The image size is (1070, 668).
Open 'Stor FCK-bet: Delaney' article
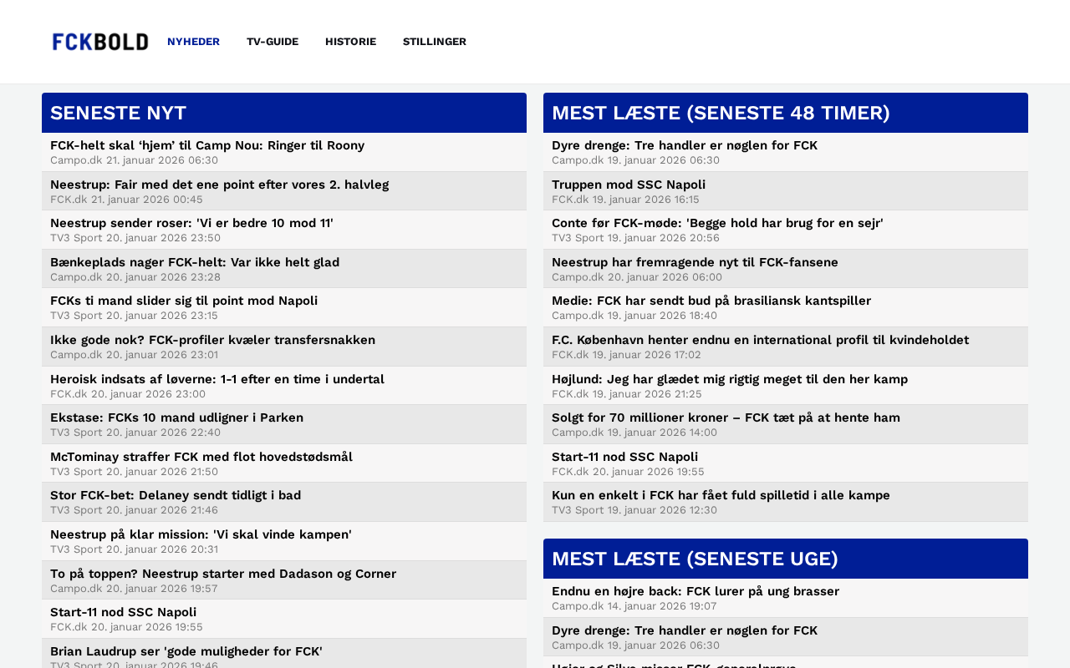click(x=176, y=495)
